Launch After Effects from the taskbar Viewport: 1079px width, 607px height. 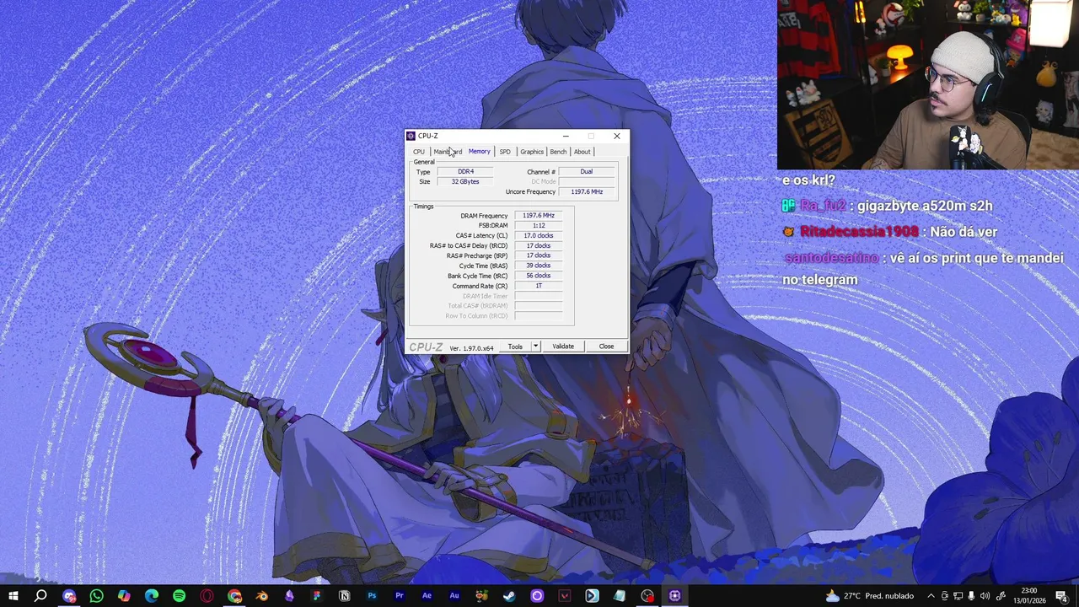point(427,596)
